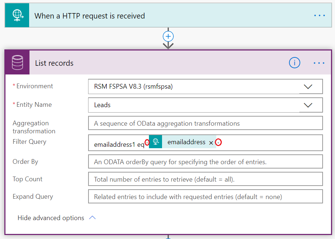Viewport: 335px width, 239px height.
Task: Click the plus icon to insert a step
Action: click(168, 36)
